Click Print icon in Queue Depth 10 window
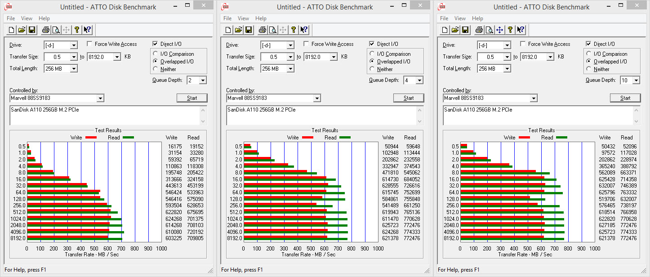650x277 pixels. click(479, 30)
